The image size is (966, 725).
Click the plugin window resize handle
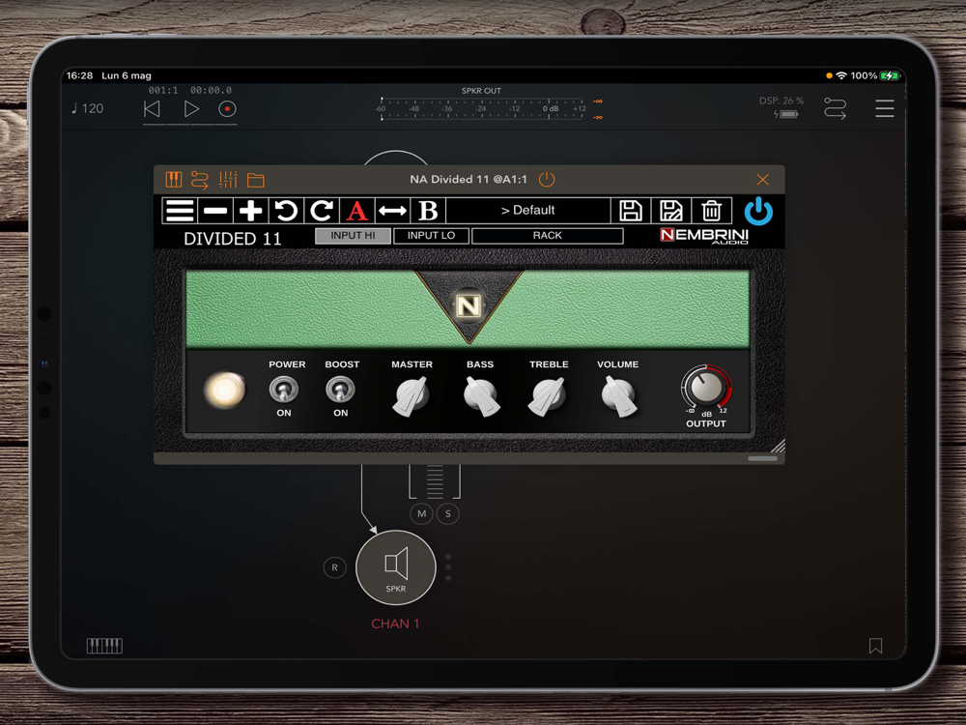778,446
